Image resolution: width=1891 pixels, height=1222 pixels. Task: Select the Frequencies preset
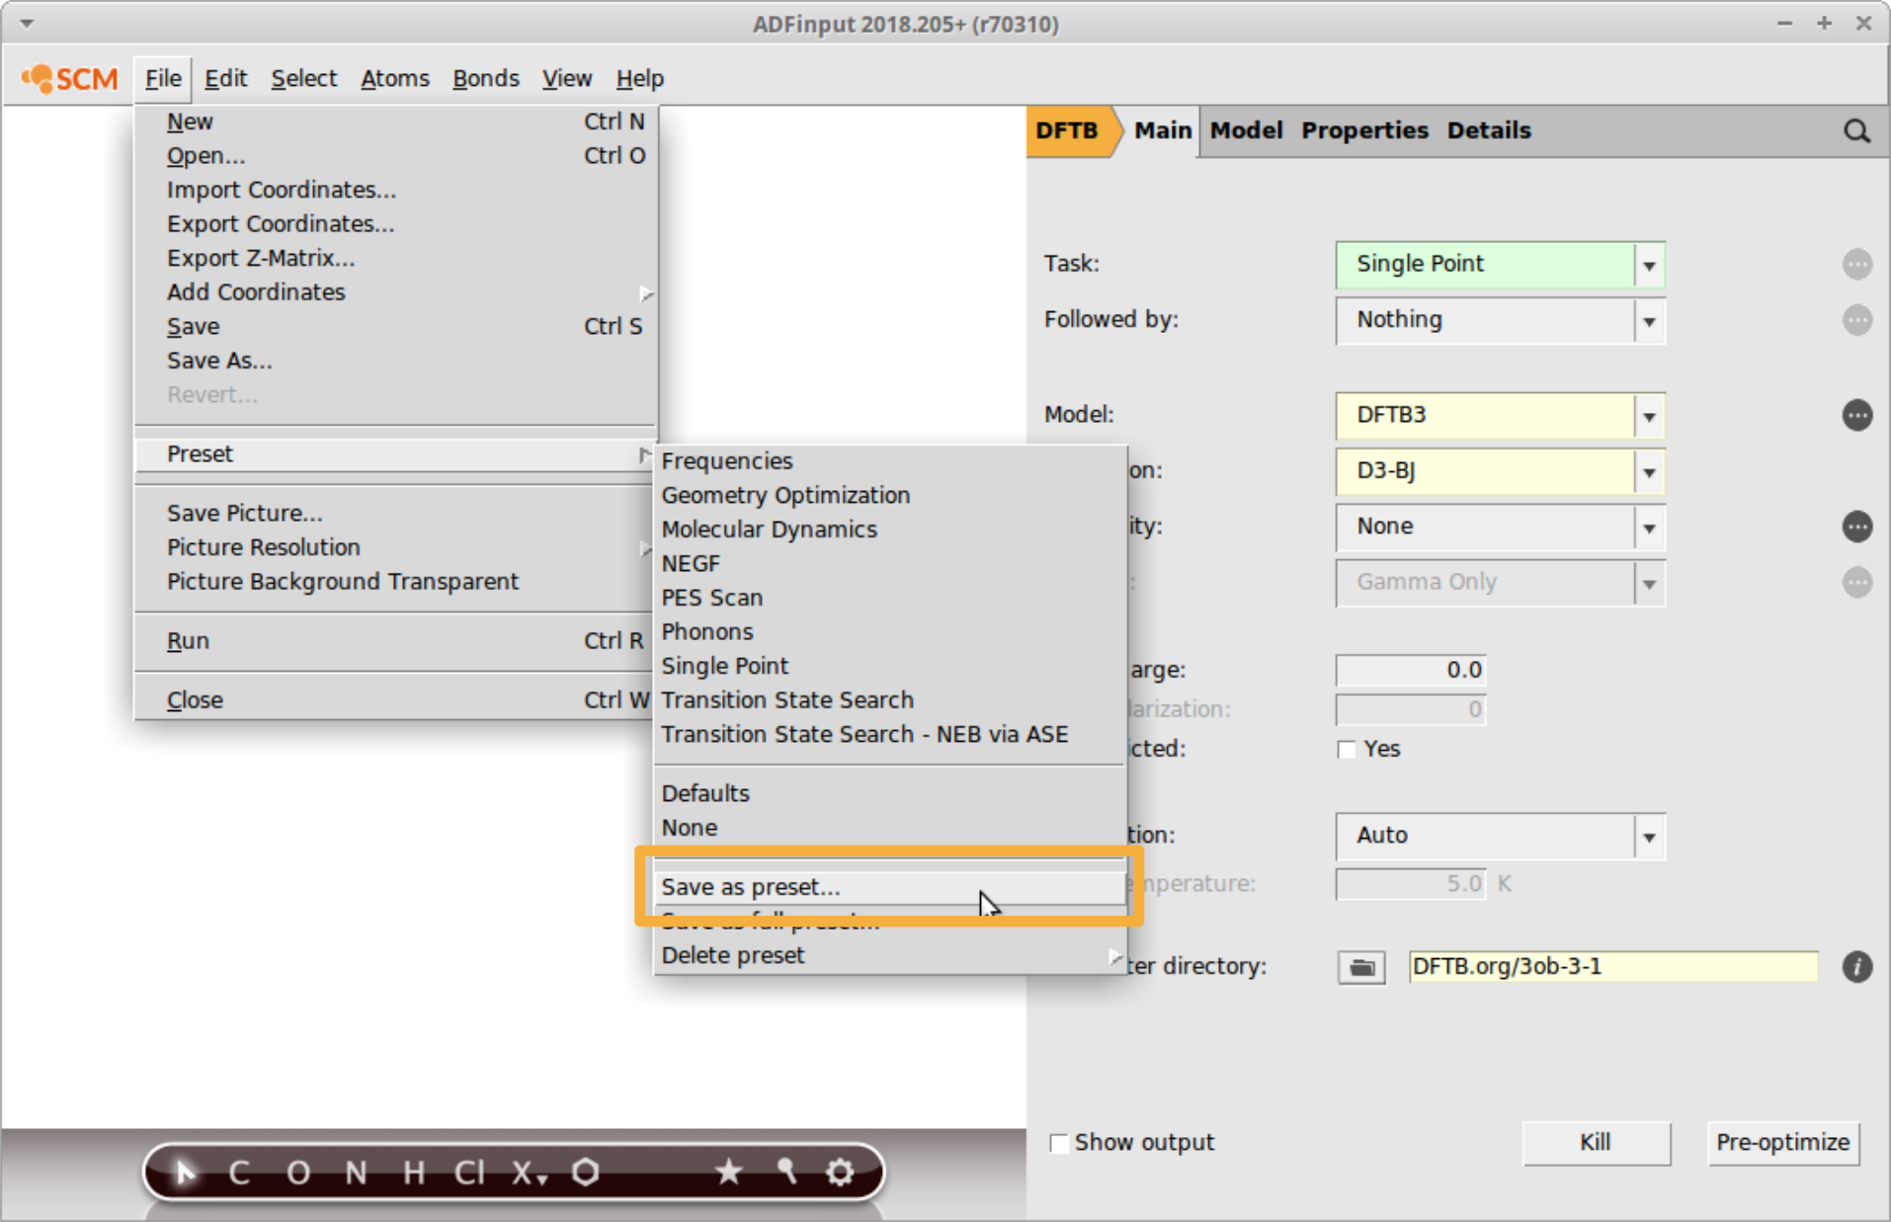pyautogui.click(x=889, y=461)
